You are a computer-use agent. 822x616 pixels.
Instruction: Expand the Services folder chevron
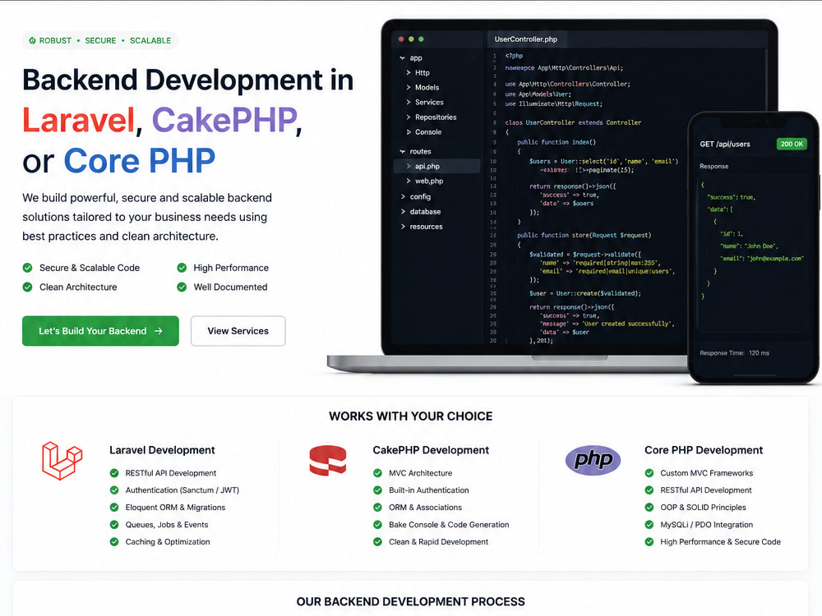coord(409,102)
